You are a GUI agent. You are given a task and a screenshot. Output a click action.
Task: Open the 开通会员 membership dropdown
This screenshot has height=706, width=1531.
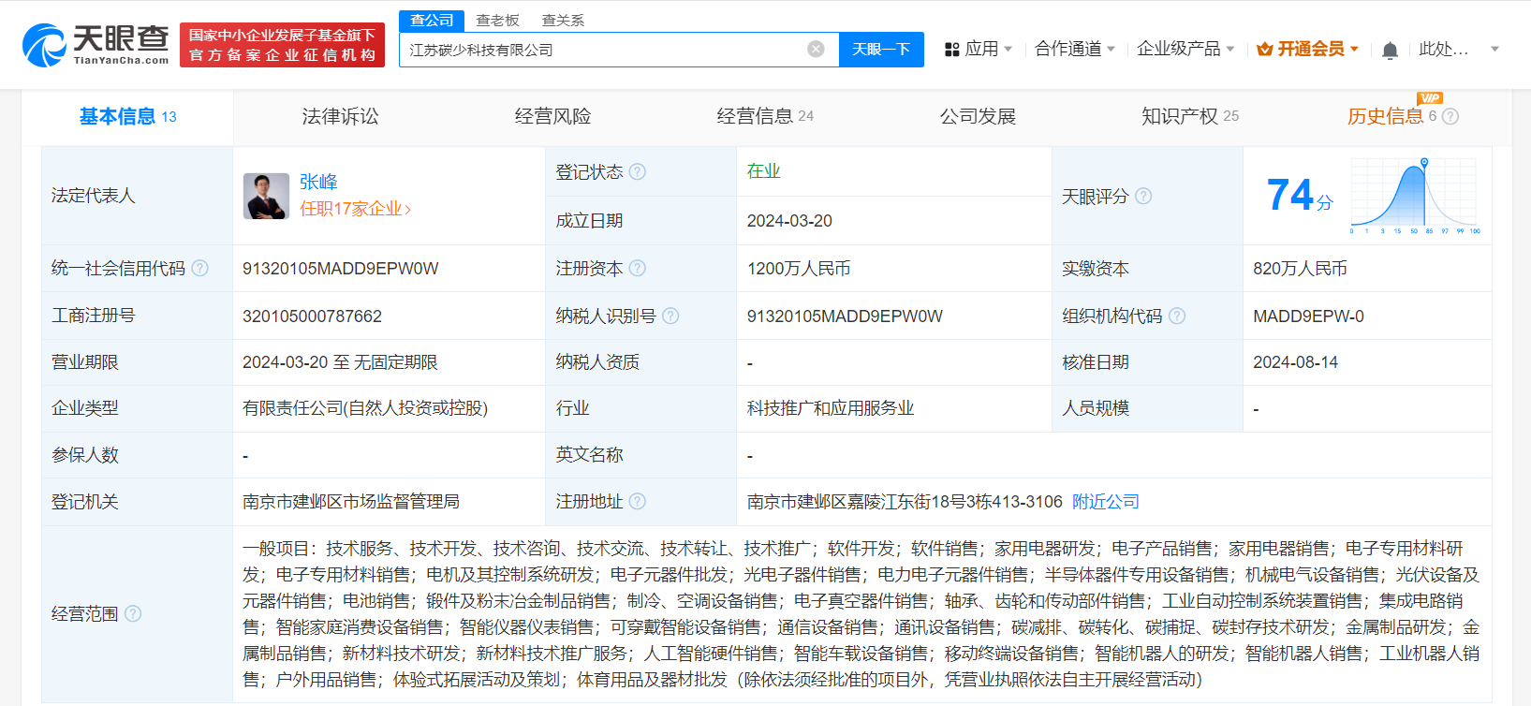click(x=1307, y=49)
